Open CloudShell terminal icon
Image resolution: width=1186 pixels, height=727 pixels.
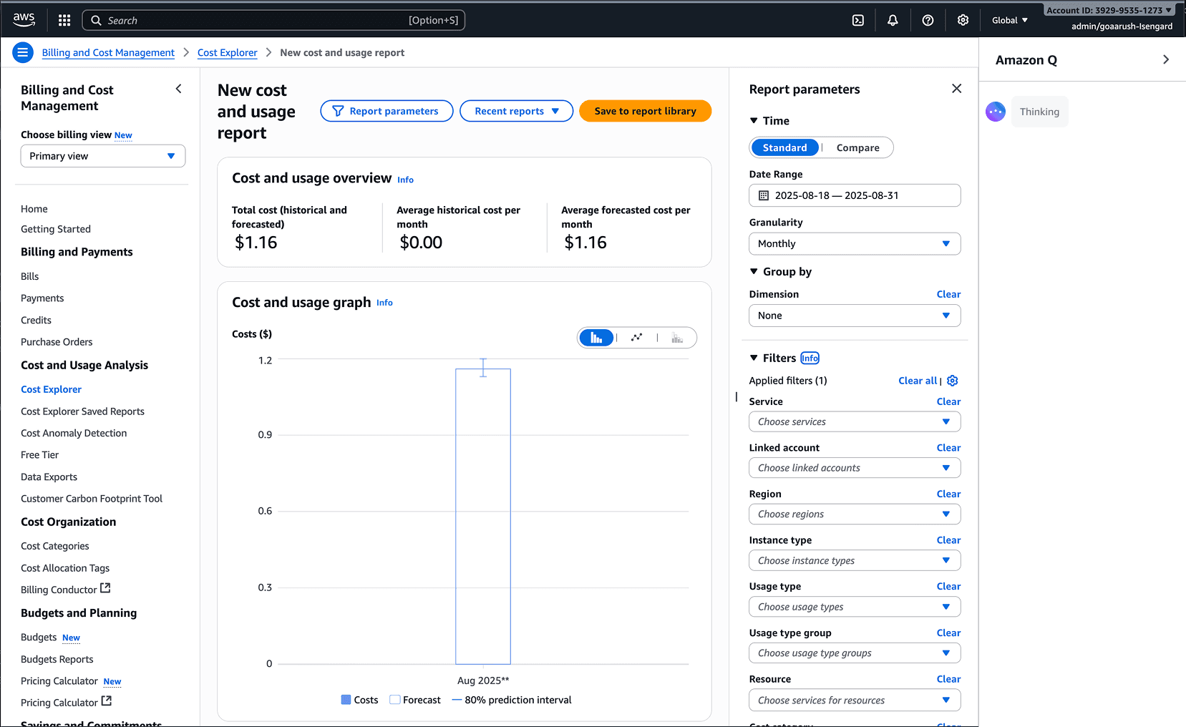tap(857, 20)
